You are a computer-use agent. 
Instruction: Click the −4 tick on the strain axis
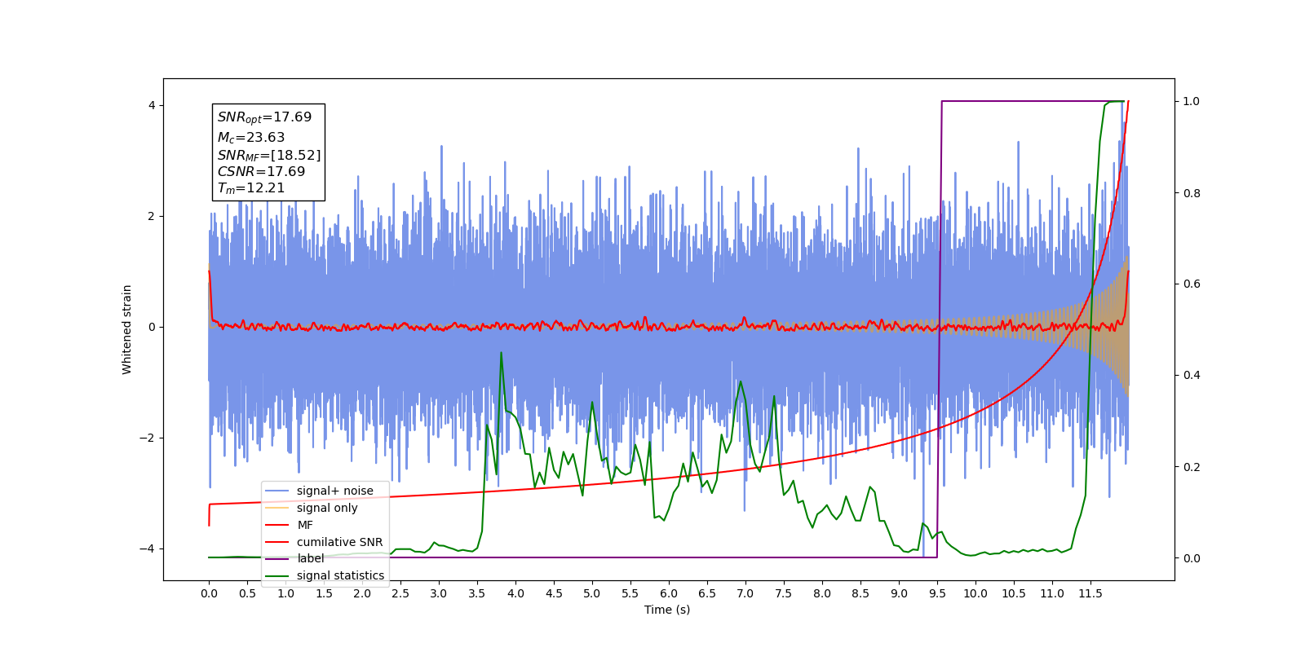click(148, 549)
